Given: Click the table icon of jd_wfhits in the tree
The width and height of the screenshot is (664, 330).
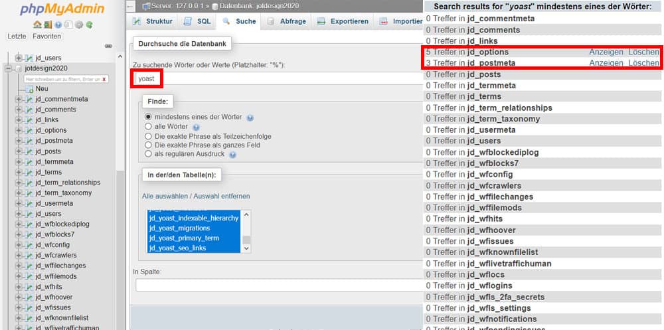Looking at the screenshot, I should point(29,287).
